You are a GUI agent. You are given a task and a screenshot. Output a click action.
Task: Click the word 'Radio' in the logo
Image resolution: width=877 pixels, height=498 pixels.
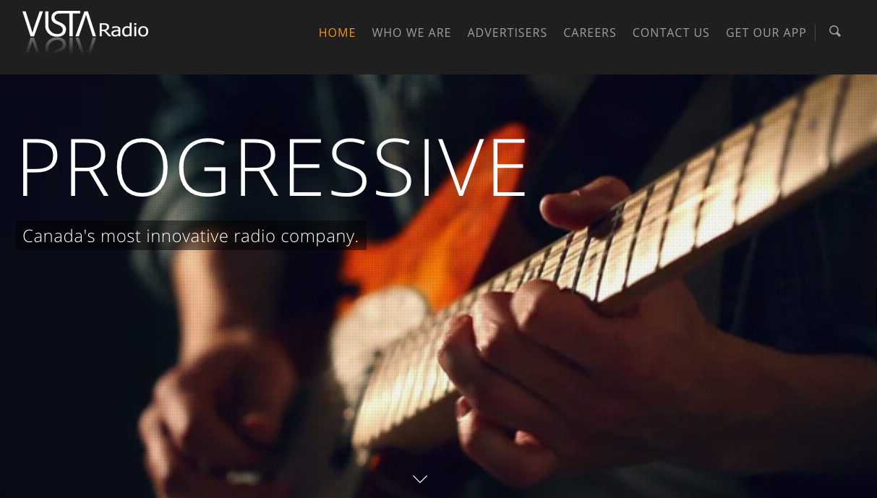124,30
